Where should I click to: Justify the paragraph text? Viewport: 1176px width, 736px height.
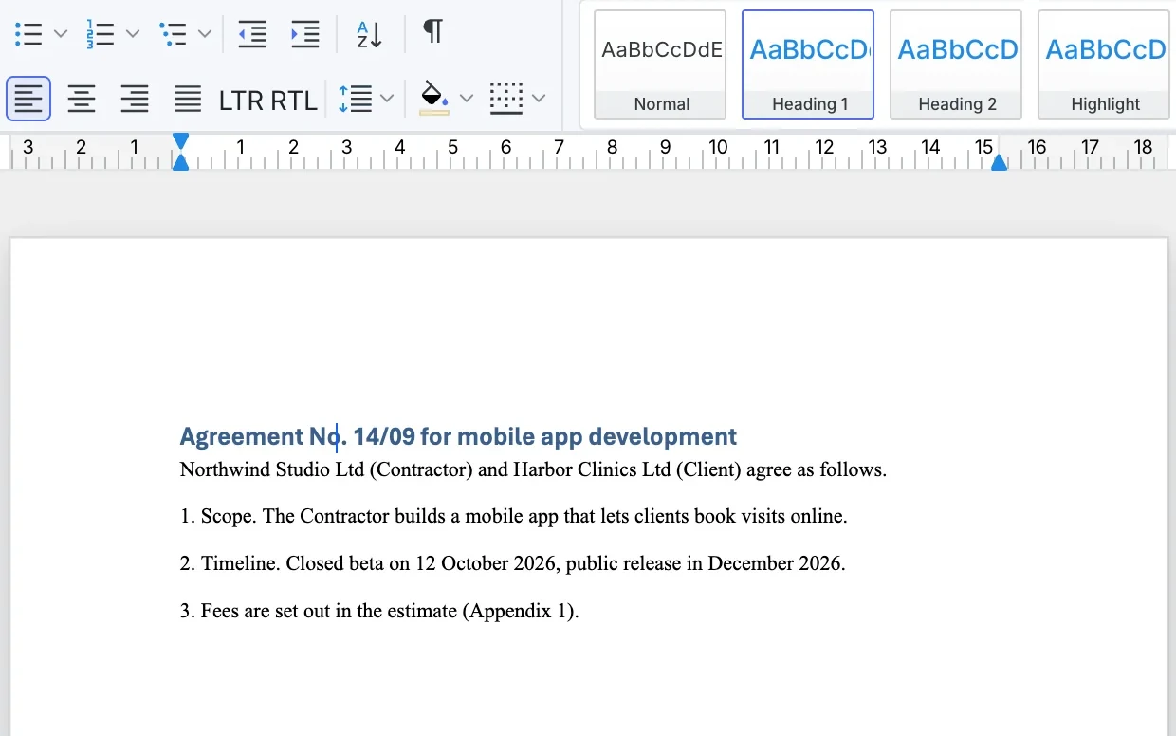pyautogui.click(x=188, y=99)
